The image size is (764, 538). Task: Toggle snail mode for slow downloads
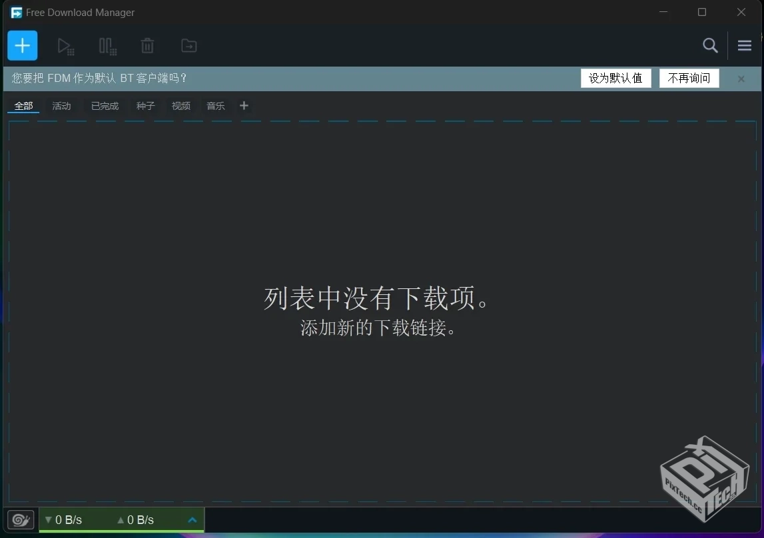click(x=20, y=520)
